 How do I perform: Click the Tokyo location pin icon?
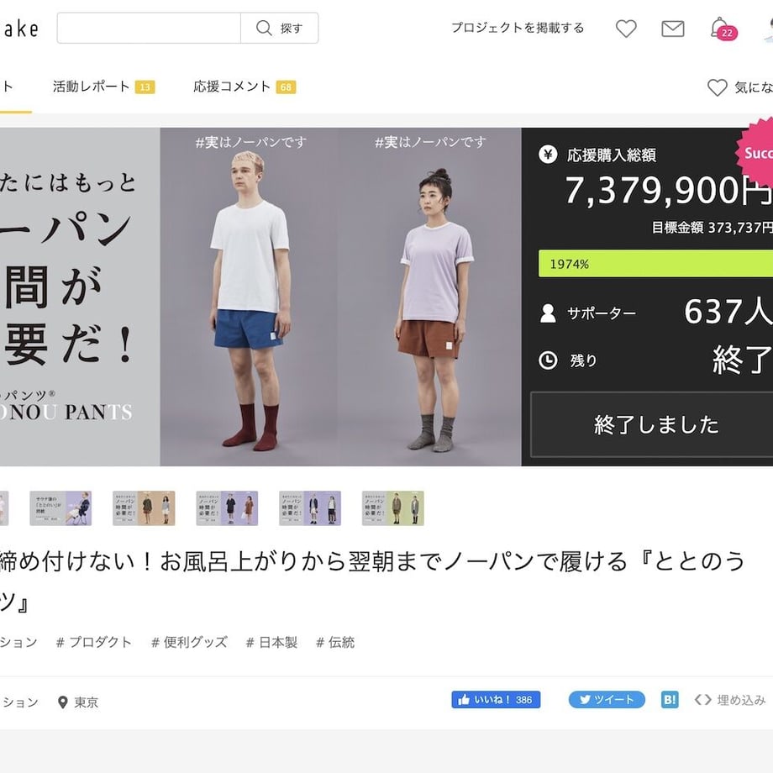pos(63,702)
